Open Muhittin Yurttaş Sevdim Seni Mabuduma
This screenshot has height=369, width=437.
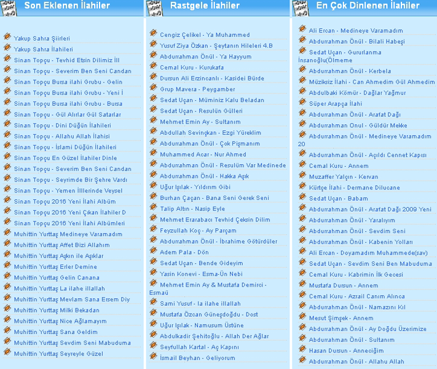pos(73,343)
